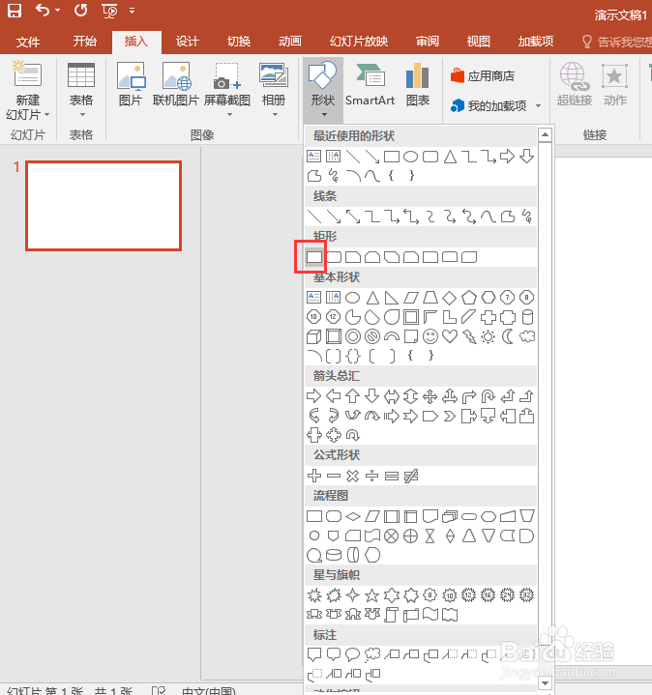Insert a picture with 图片 button
652x695 pixels.
(x=131, y=84)
